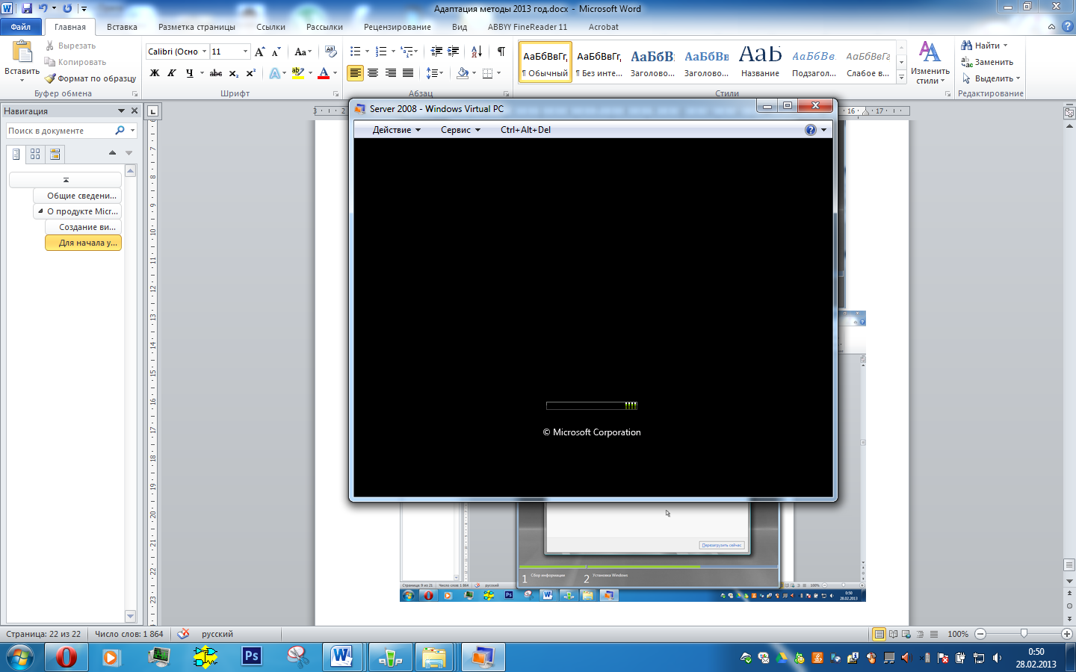Center the paragraph text
This screenshot has height=672, width=1076.
point(373,73)
